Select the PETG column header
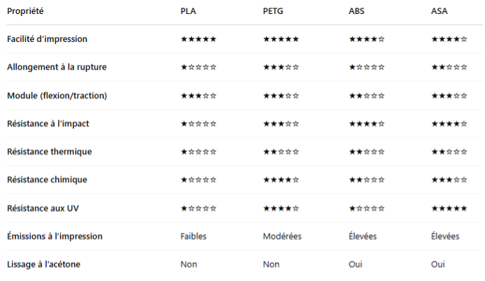The width and height of the screenshot is (485, 281). click(274, 11)
